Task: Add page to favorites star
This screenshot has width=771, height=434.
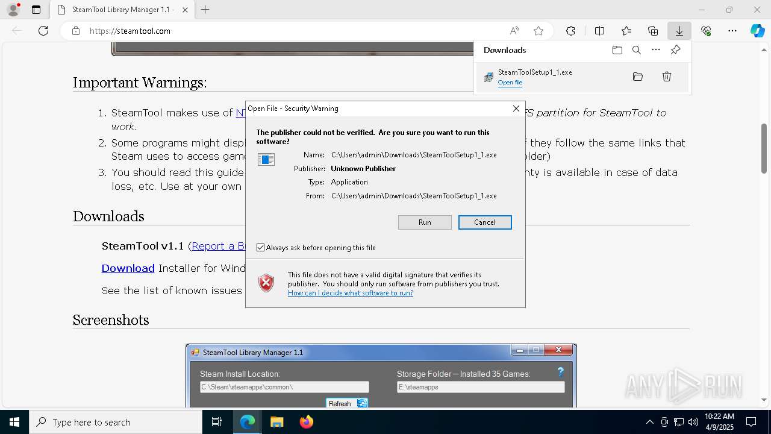Action: (x=538, y=31)
